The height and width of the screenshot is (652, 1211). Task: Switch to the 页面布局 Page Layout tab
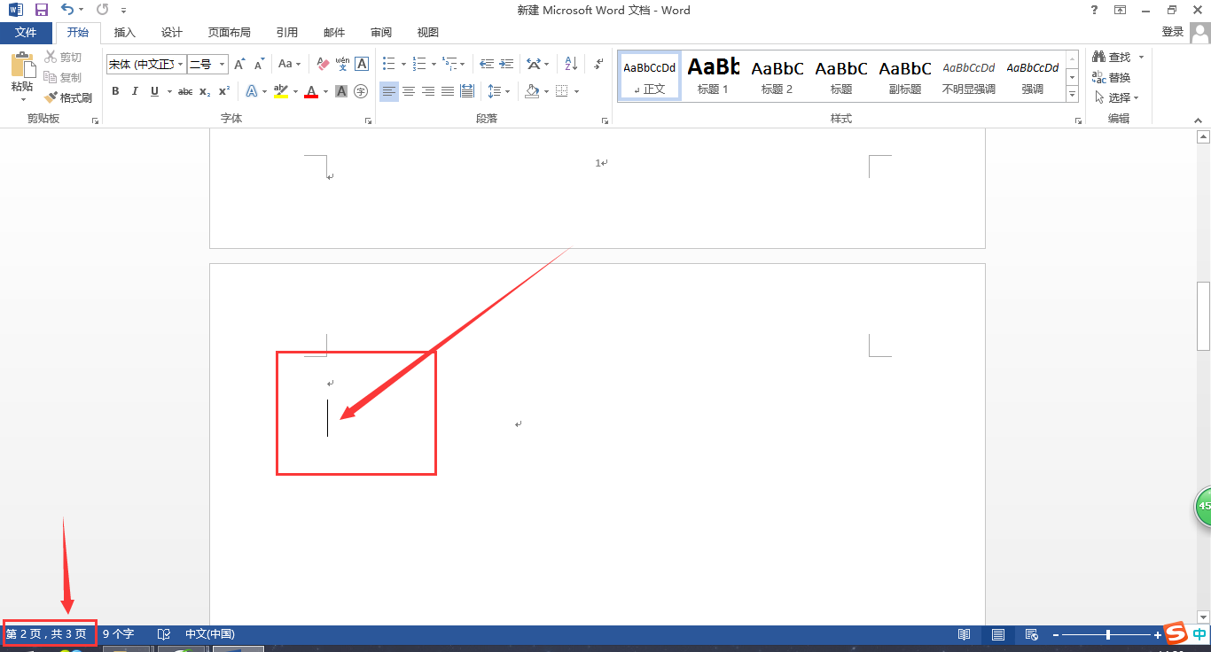(x=230, y=32)
